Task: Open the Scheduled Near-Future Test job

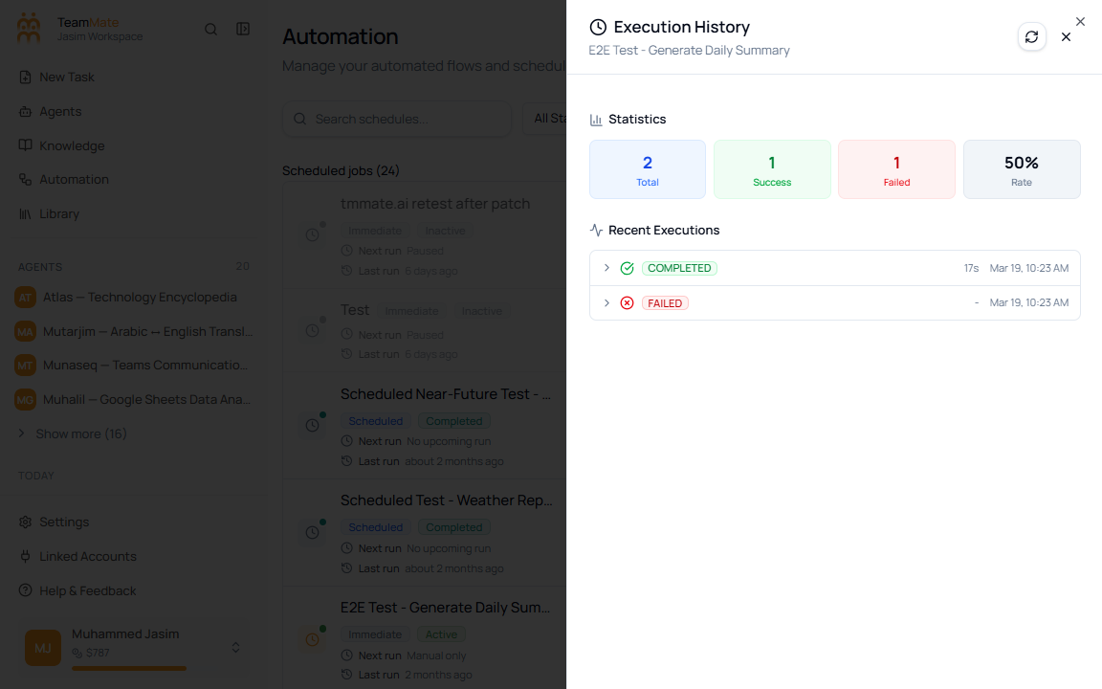Action: tap(446, 394)
